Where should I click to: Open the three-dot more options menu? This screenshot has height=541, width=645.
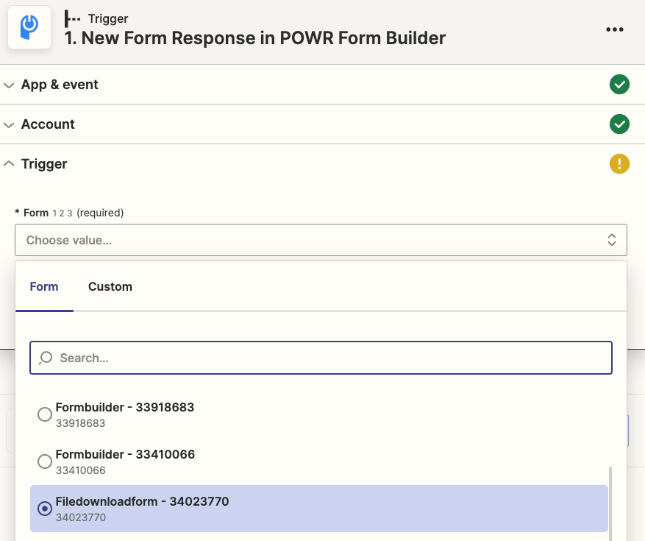point(615,29)
